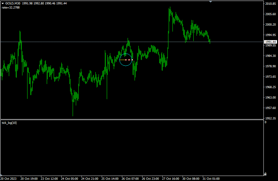This screenshot has height=181, width=278.
Task: Open the chart menu triangle beside GOLD,M30
Action: point(3,3)
